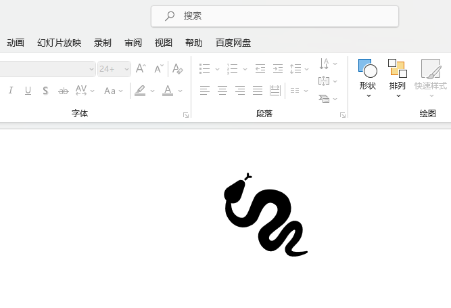
Task: Apply font color A
Action: click(x=168, y=91)
